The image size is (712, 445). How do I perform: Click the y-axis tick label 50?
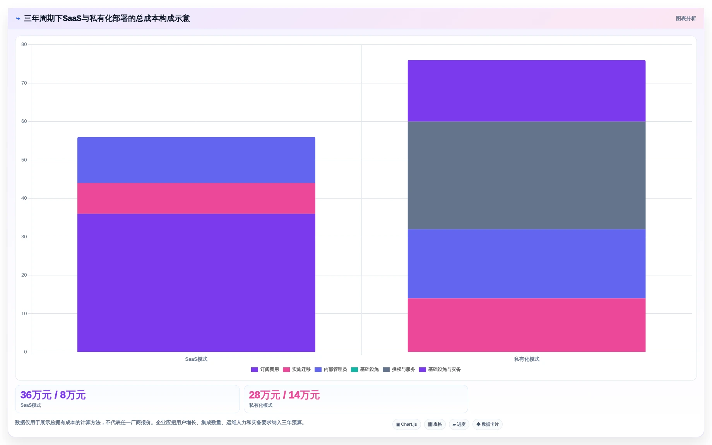[x=24, y=160]
